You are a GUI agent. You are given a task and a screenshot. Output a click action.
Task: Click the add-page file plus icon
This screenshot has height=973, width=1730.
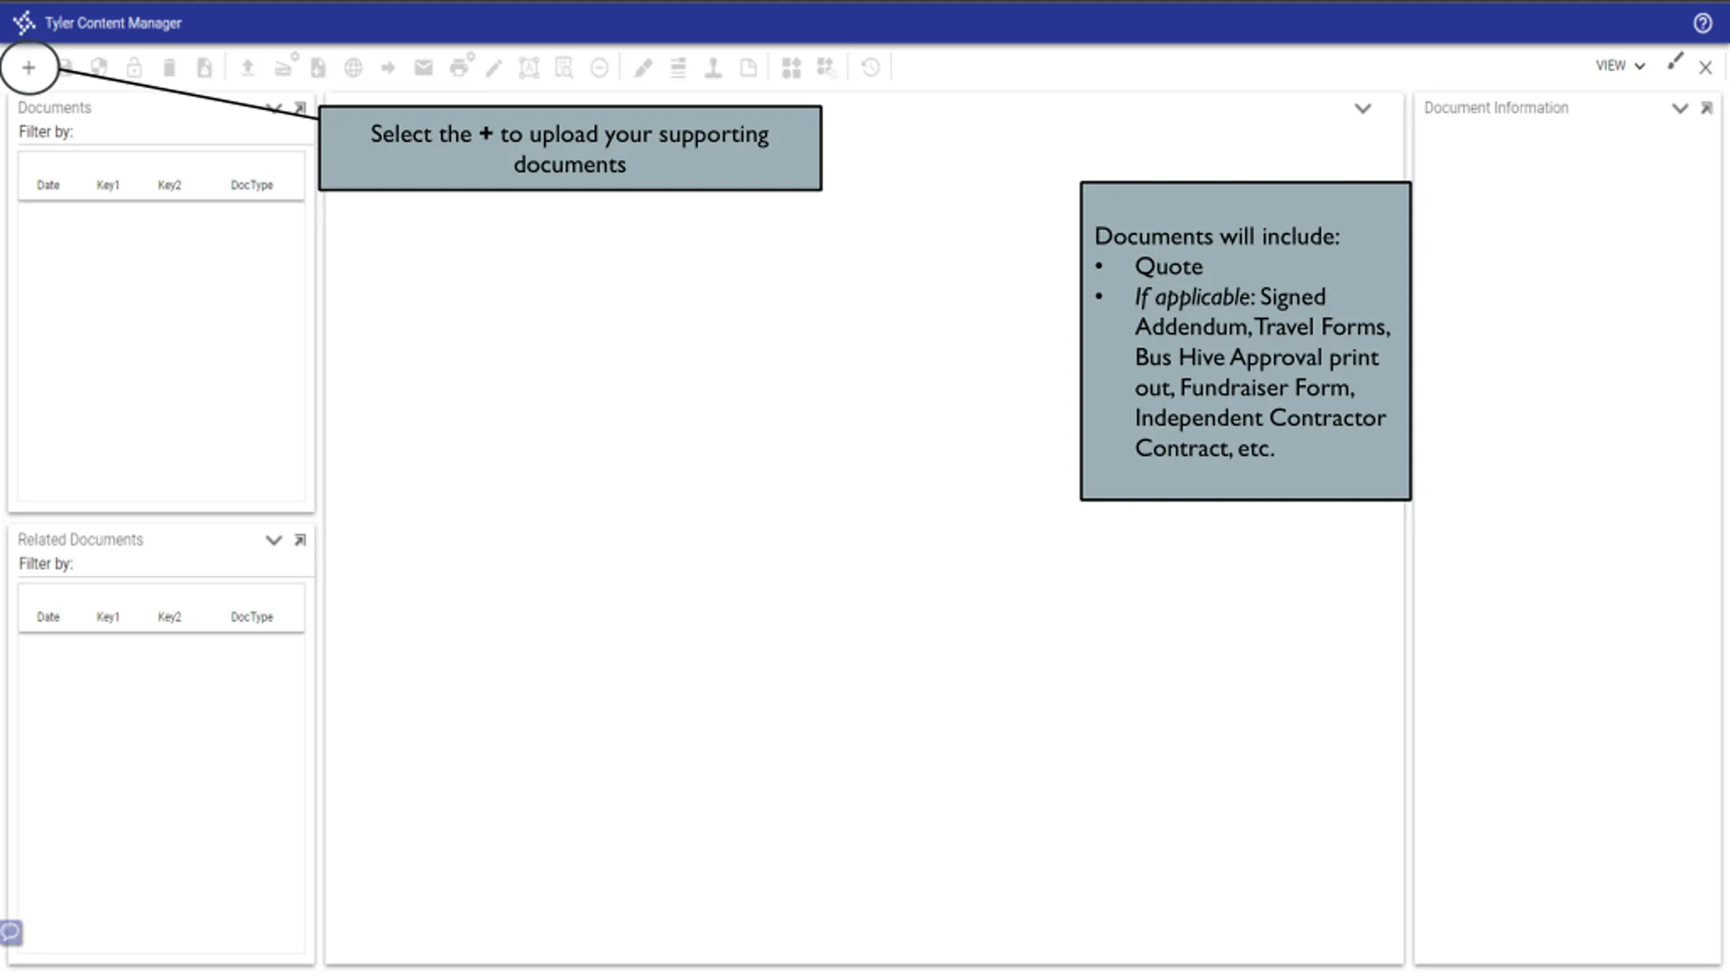318,68
